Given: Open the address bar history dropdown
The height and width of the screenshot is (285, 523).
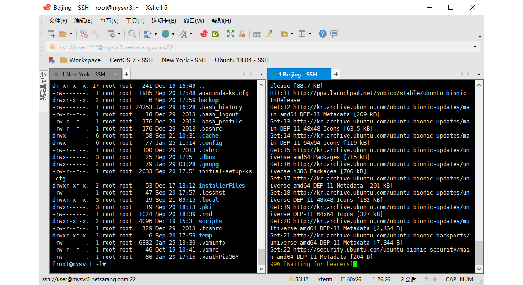Looking at the screenshot, I should pos(475,47).
